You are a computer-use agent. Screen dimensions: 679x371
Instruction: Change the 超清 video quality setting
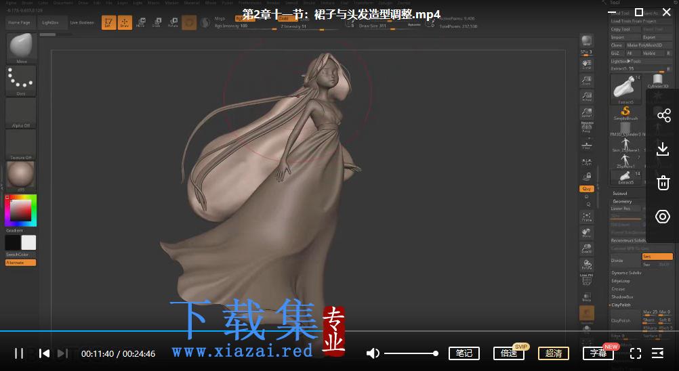click(x=554, y=353)
